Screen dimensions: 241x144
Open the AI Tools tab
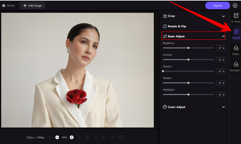(x=236, y=18)
